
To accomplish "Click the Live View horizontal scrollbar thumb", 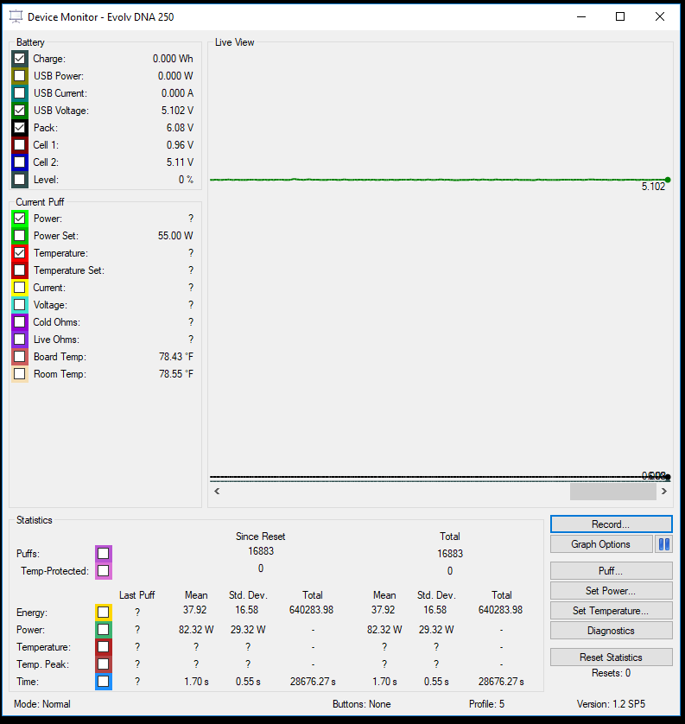I will coord(612,492).
